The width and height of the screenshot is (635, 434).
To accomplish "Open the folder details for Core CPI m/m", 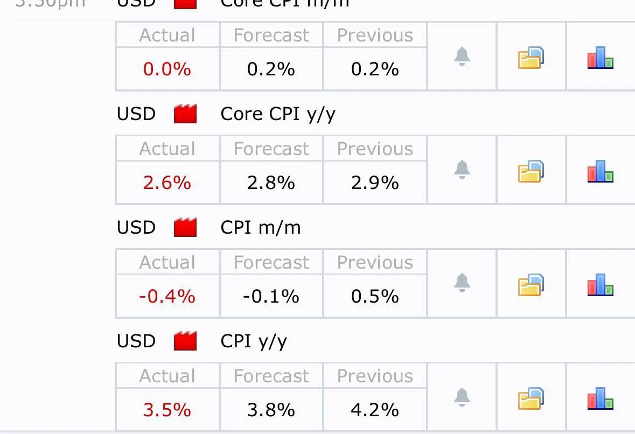I will (x=531, y=58).
